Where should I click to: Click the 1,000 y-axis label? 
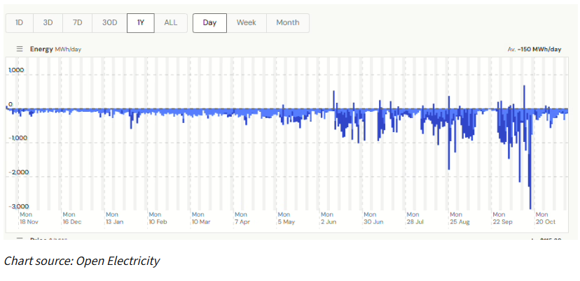pyautogui.click(x=17, y=70)
